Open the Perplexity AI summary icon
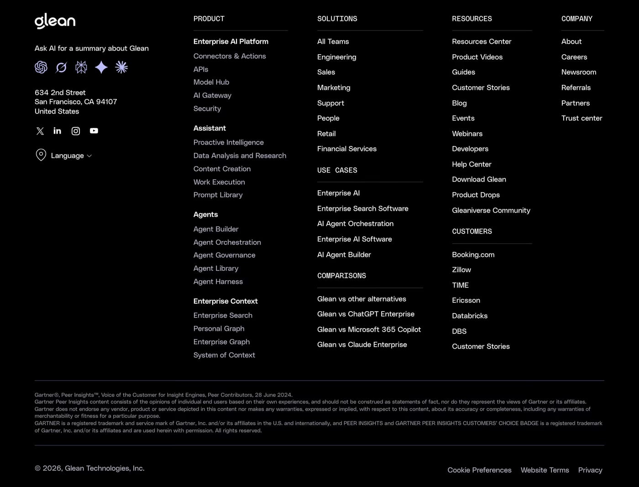This screenshot has width=639, height=487. (81, 68)
